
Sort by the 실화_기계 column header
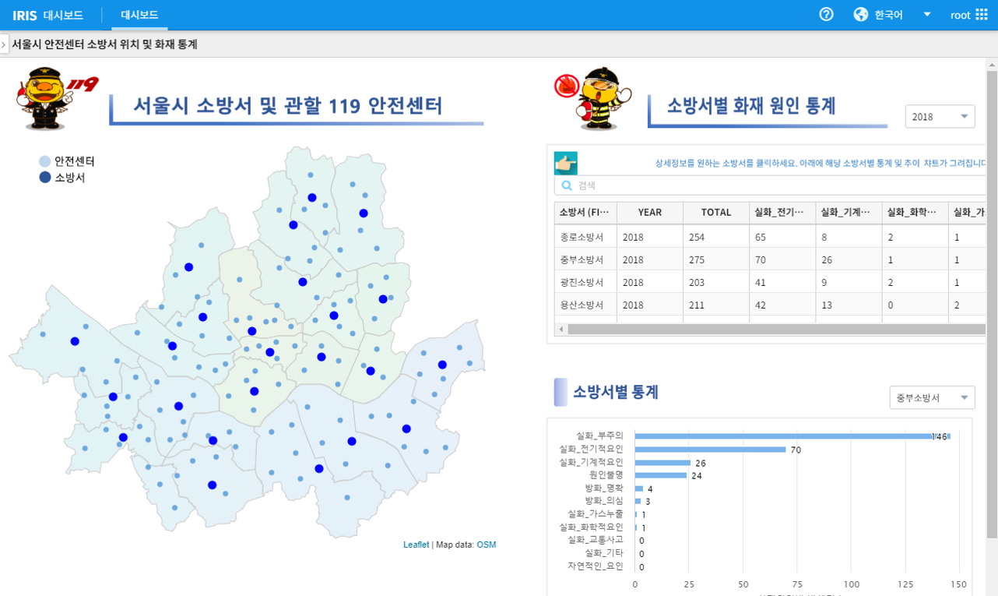pyautogui.click(x=849, y=212)
